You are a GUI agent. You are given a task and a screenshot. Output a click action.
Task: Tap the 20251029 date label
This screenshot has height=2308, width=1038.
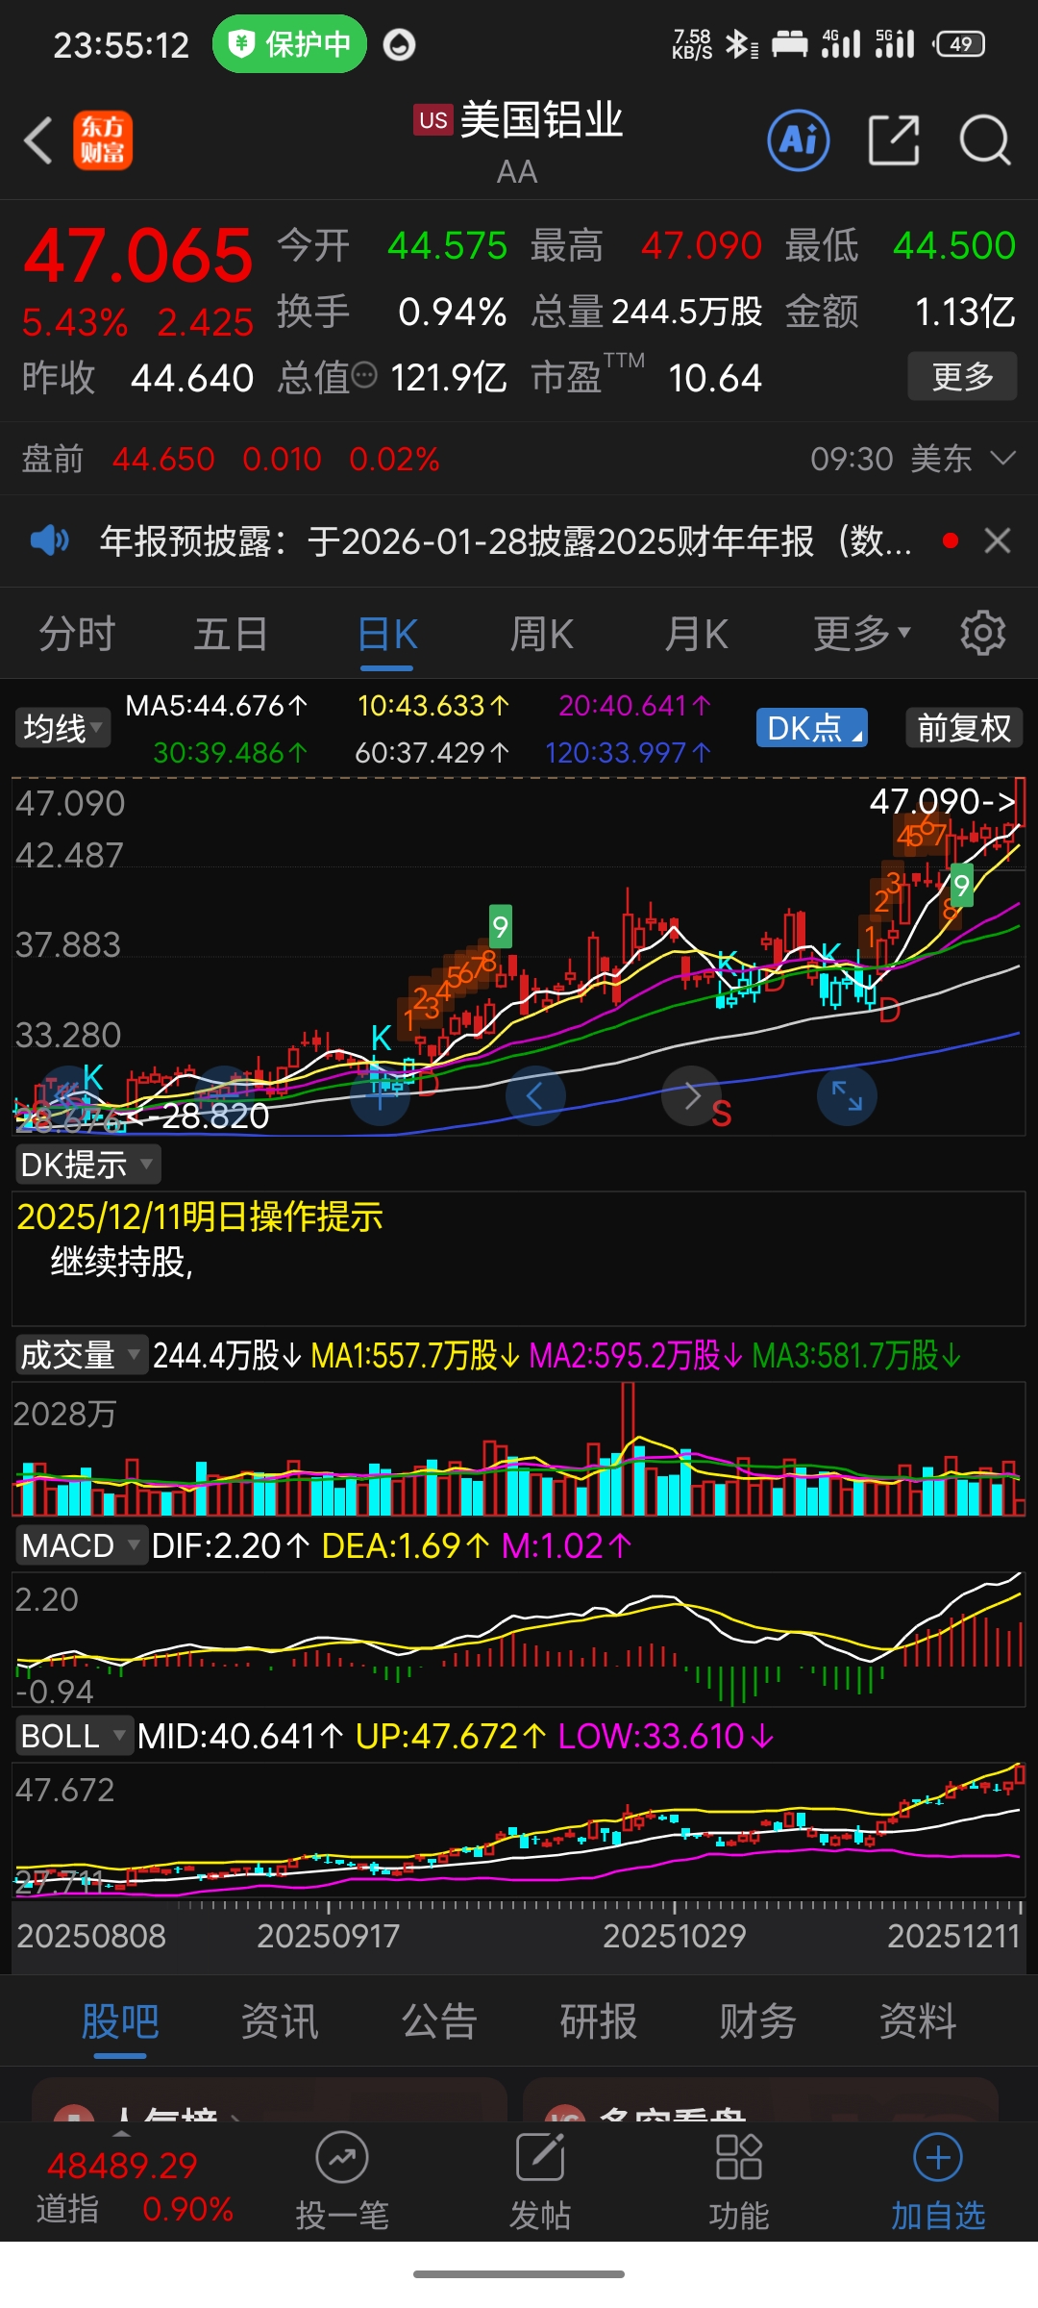674,1935
